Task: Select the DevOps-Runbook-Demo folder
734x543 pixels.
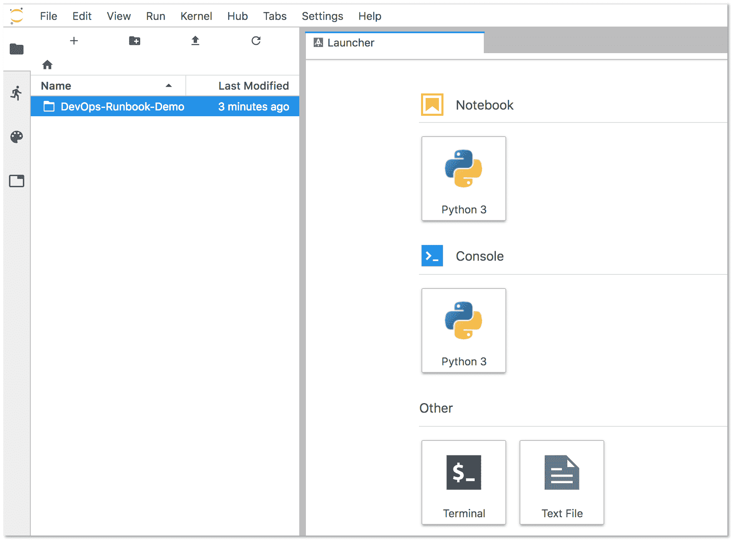Action: pos(122,107)
